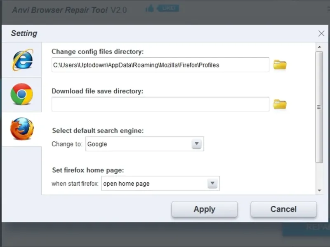Click the Apply button
Image resolution: width=330 pixels, height=247 pixels.
204,209
